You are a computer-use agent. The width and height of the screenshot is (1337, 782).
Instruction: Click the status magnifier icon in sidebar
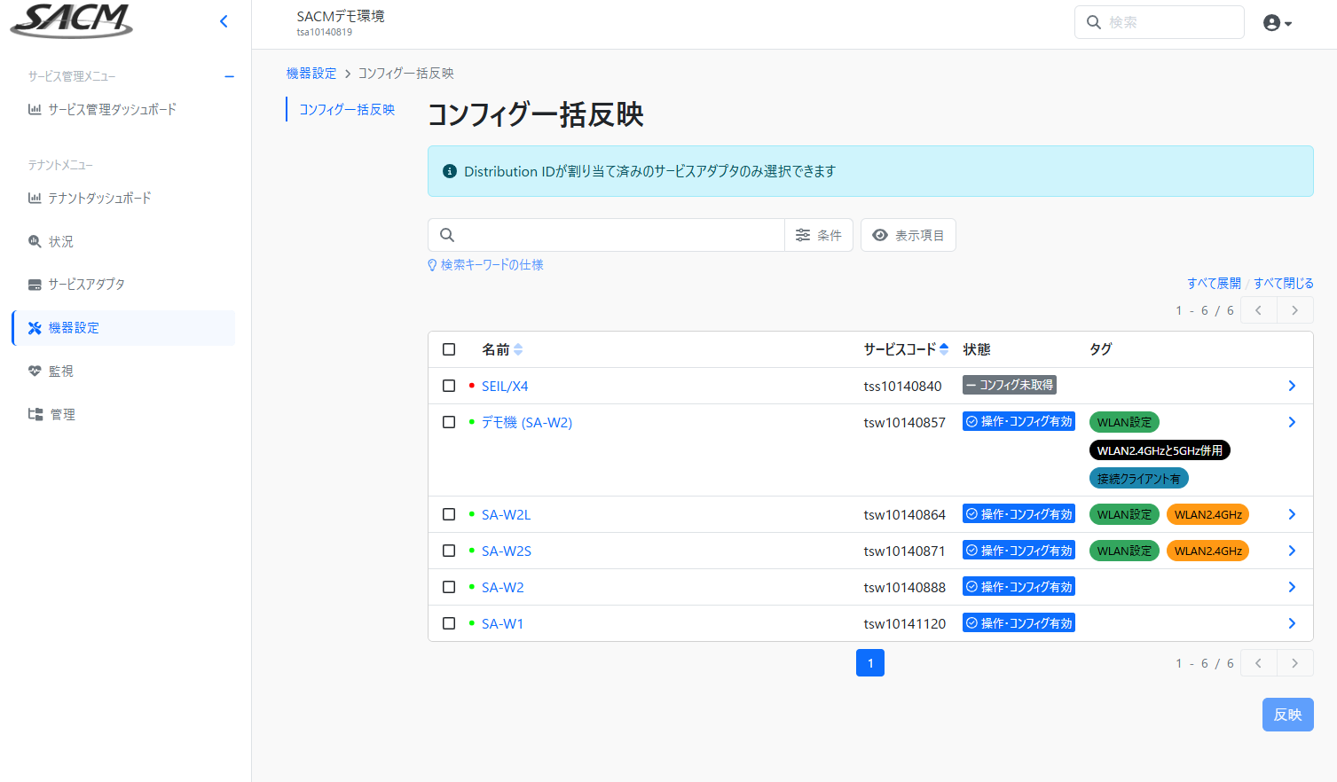click(x=35, y=241)
